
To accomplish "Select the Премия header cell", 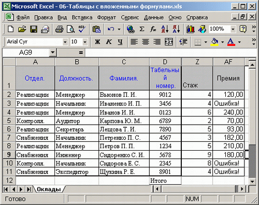I will pyautogui.click(x=228, y=78).
